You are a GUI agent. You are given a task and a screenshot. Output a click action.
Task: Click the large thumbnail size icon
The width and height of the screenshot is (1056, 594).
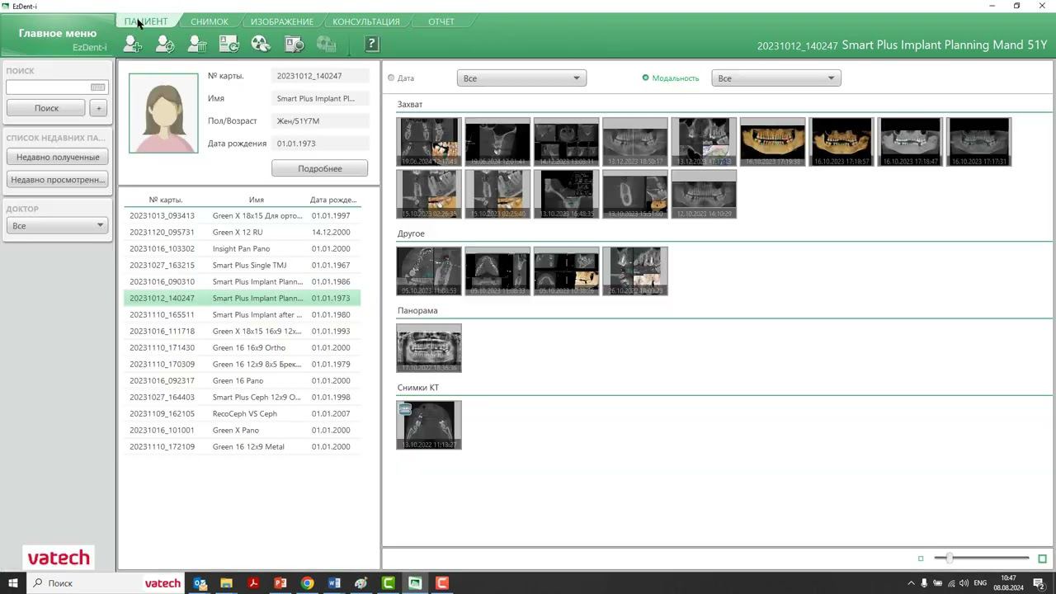click(1042, 559)
